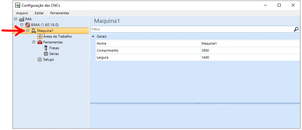
Task: Select the BIMA (1.60.16.0) tree label
Action: 45,25
